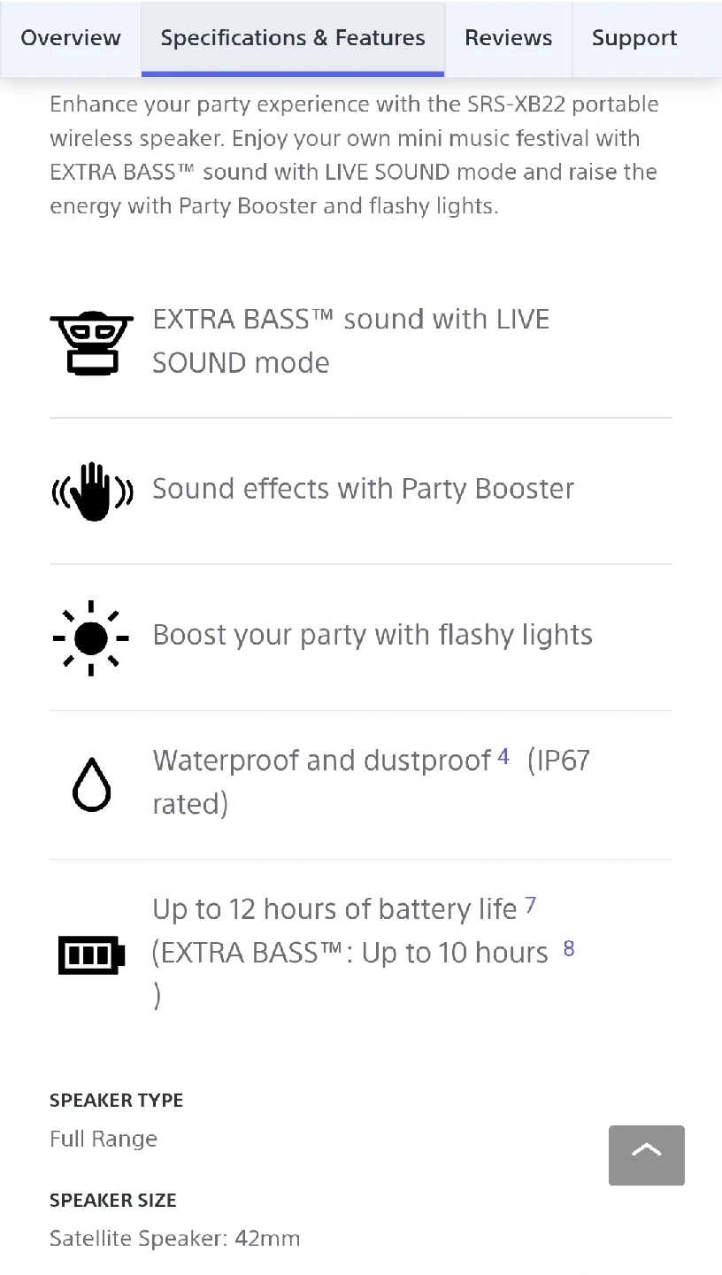Viewport: 722px width, 1275px height.
Task: Open footnote 8 after Up to 10 hours
Action: tap(569, 948)
